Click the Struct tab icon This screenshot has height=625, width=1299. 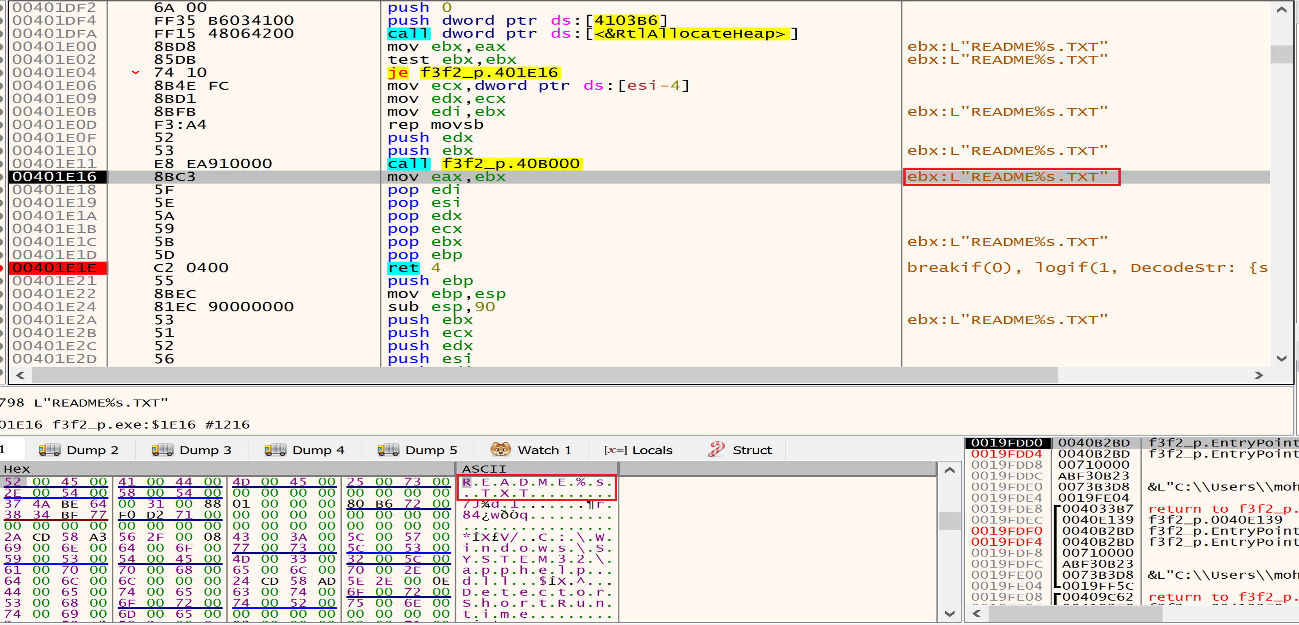tap(716, 449)
